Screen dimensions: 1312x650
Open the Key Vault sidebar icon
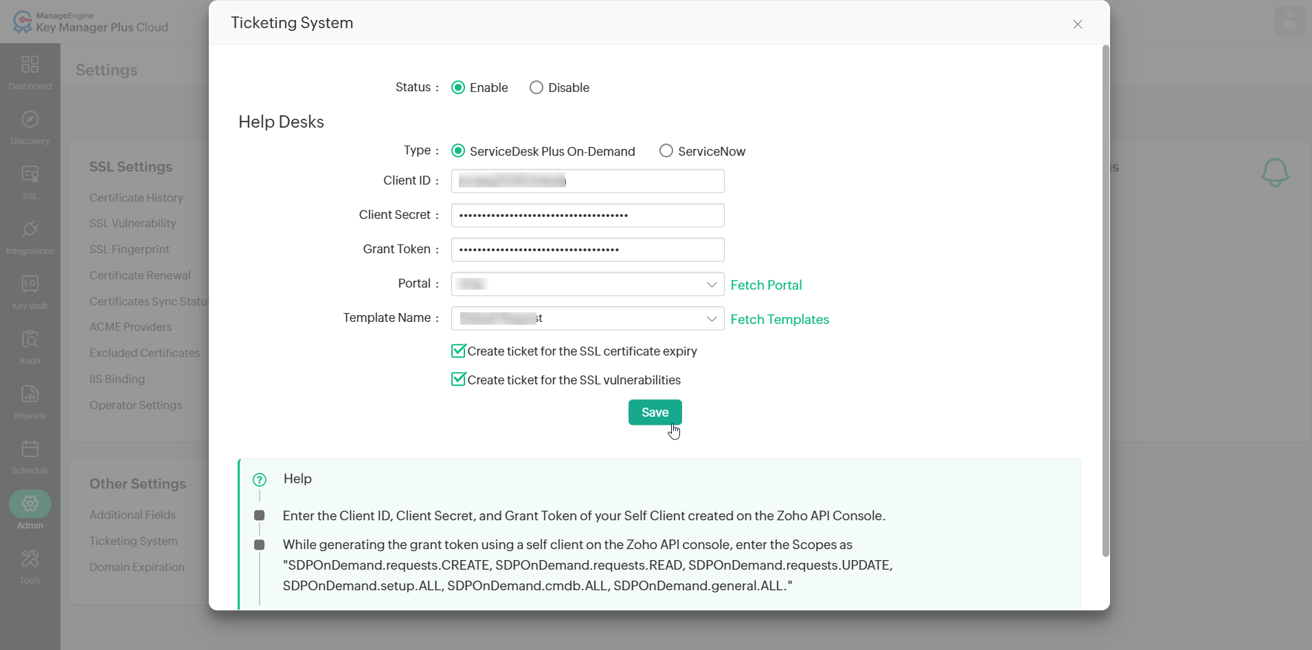tap(30, 284)
